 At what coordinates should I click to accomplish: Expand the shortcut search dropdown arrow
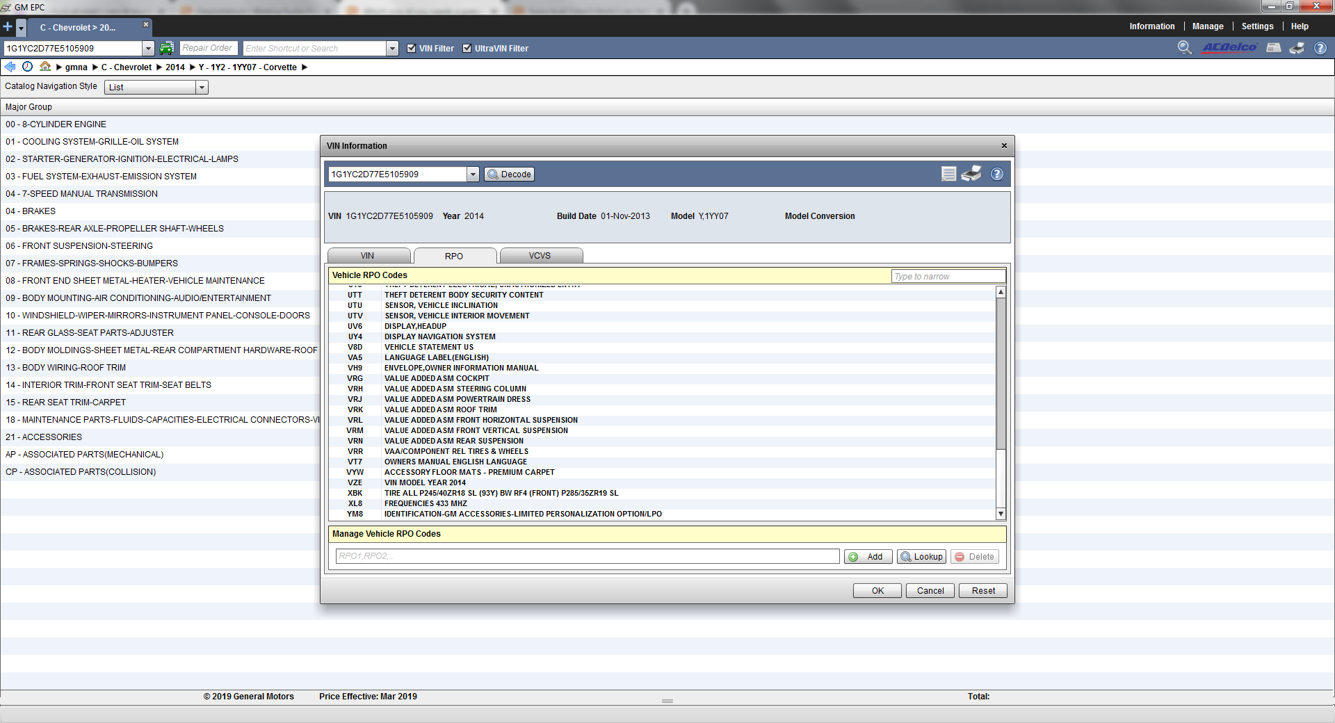tap(393, 48)
